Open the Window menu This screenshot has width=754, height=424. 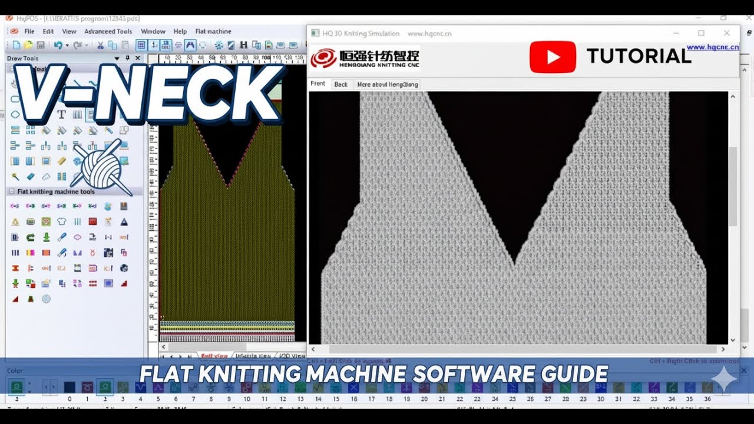tap(153, 31)
